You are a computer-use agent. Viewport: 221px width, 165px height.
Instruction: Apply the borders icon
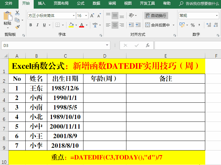click(x=57, y=25)
